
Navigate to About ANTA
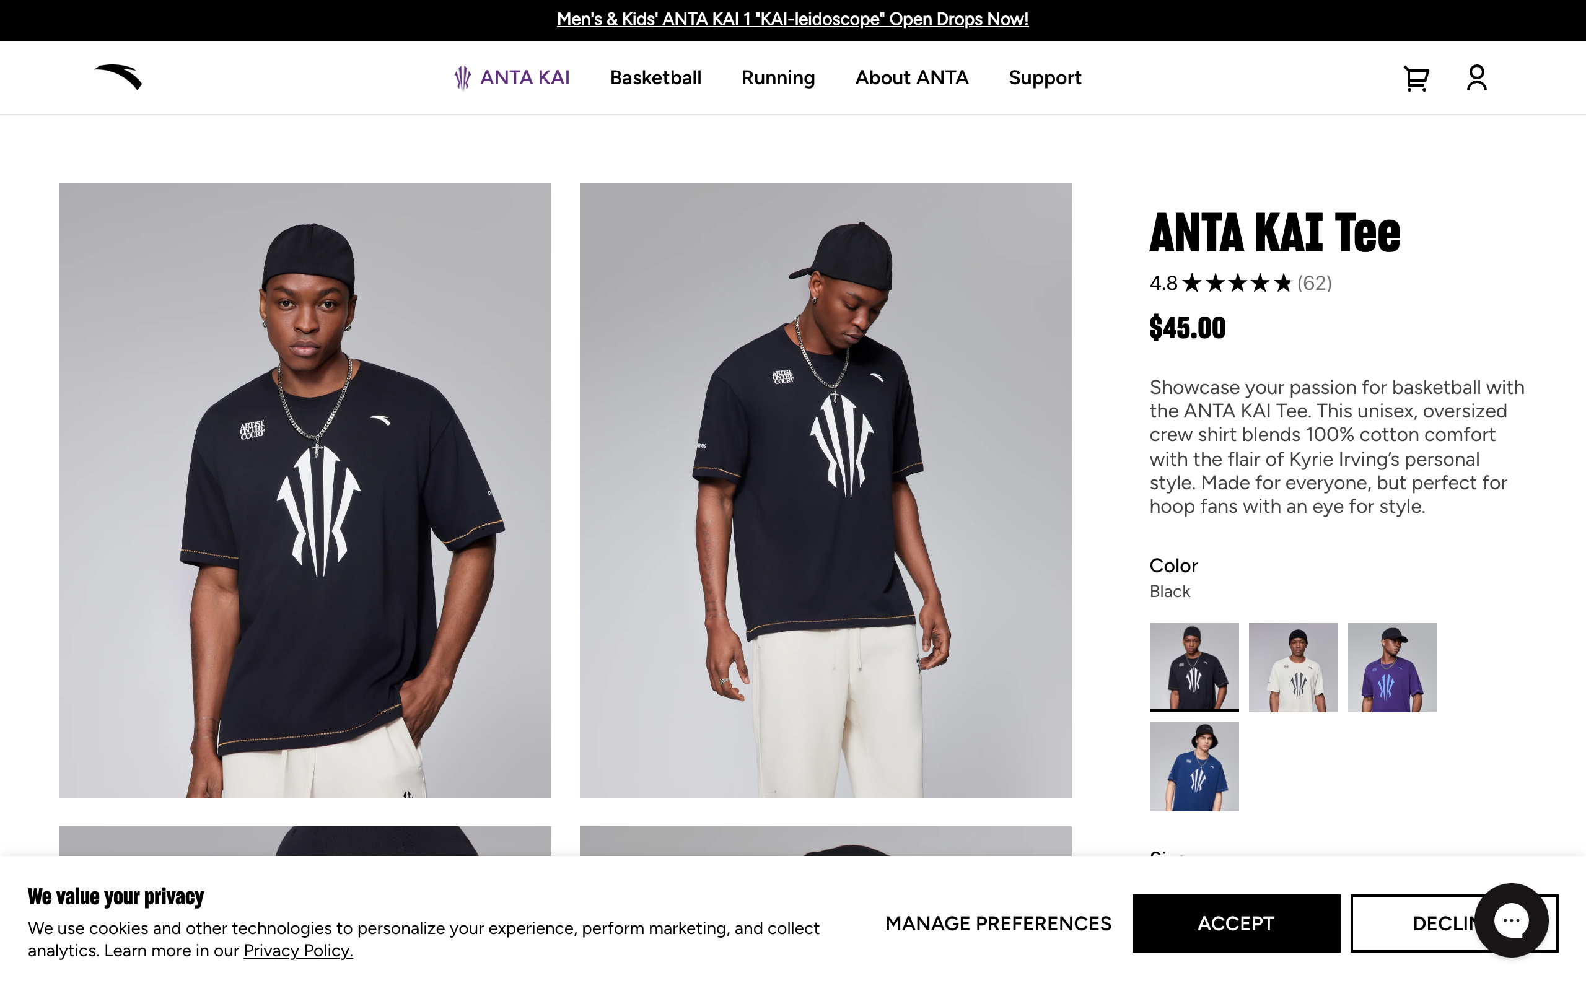coord(911,77)
